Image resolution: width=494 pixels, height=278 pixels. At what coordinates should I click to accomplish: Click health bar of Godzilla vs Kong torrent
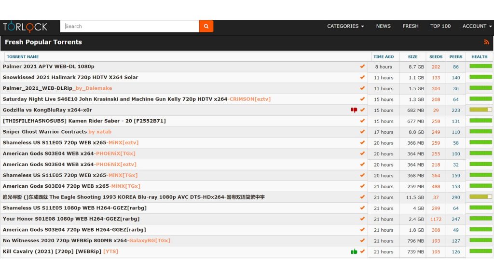[x=480, y=110]
